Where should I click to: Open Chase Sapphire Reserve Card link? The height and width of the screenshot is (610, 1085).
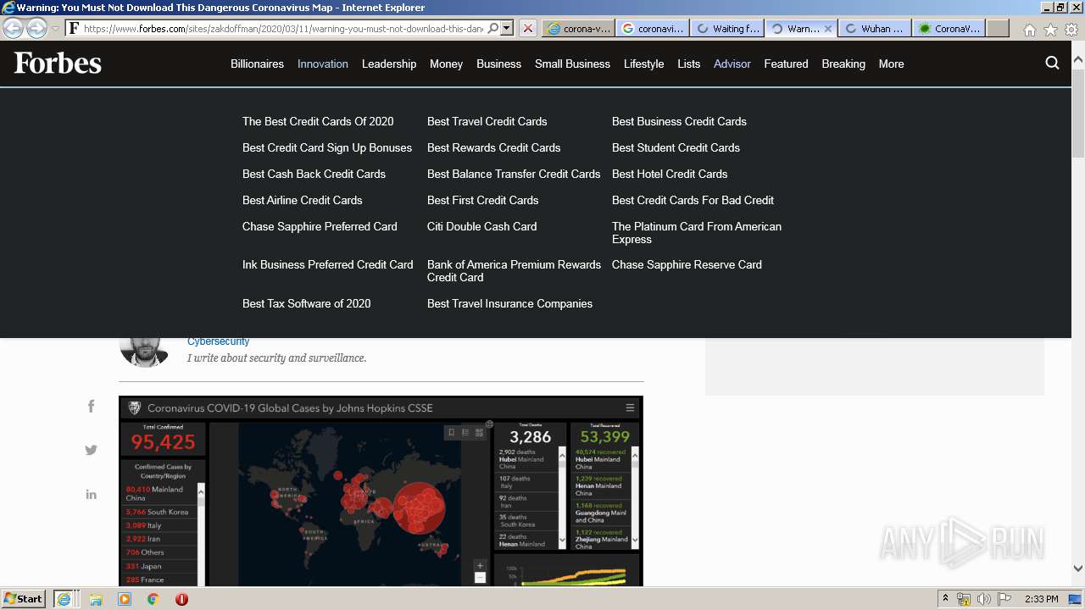click(x=687, y=264)
